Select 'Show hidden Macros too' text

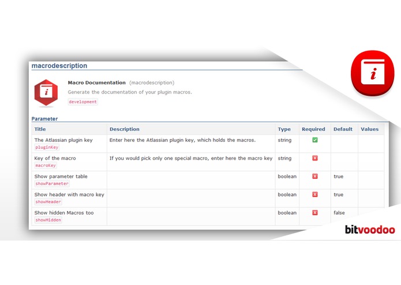point(64,212)
